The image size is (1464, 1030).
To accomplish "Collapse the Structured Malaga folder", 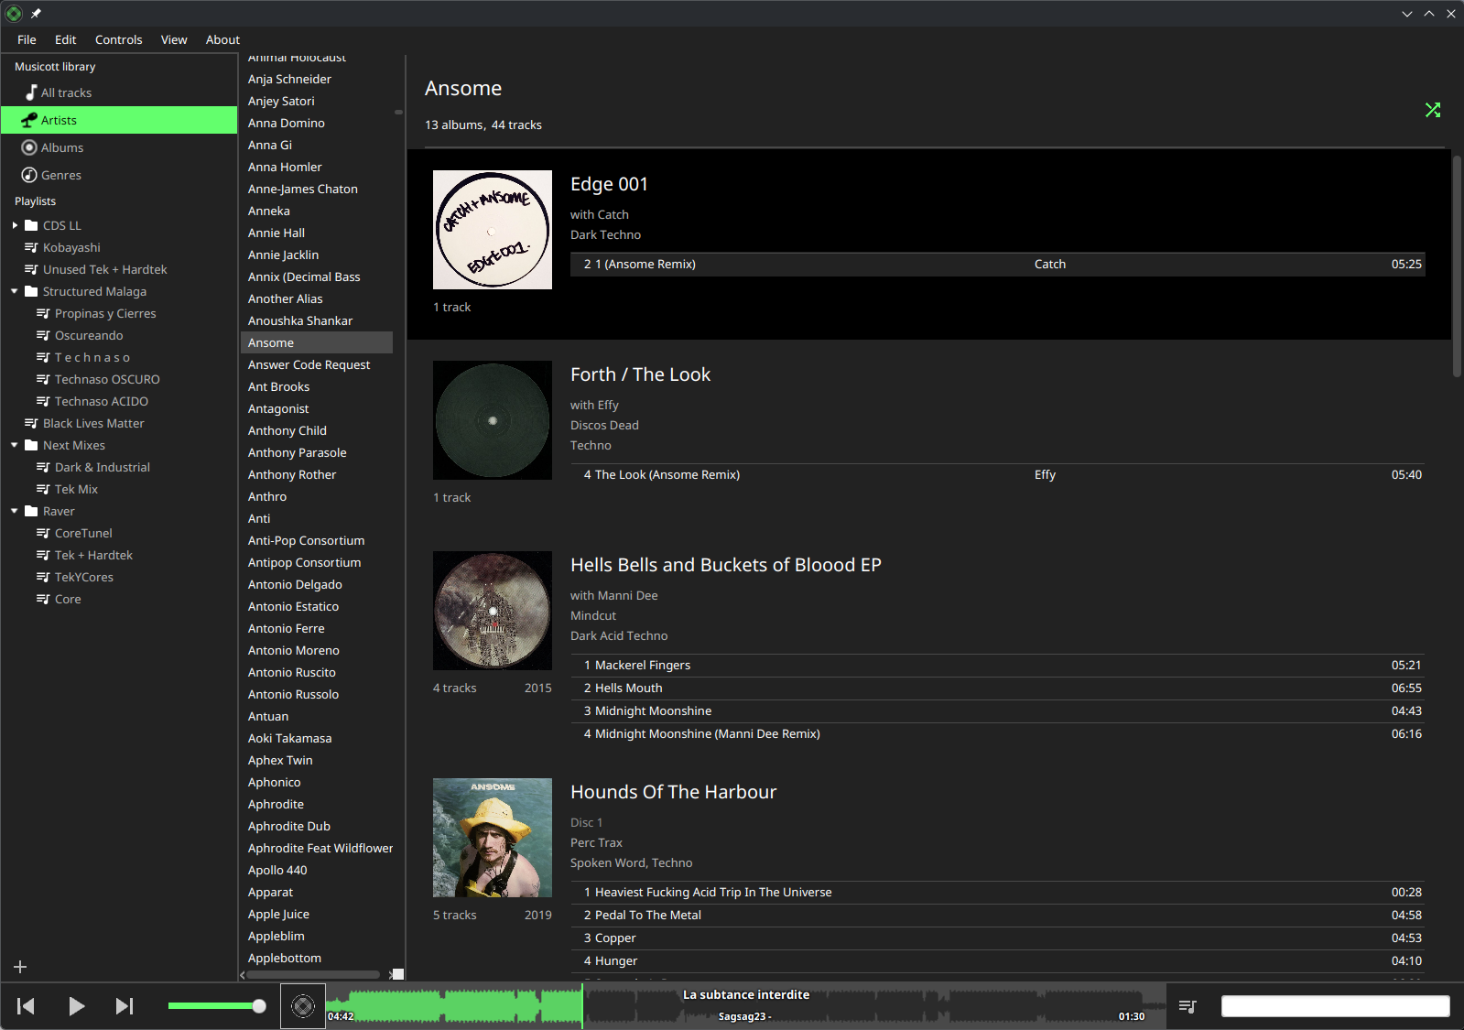I will pyautogui.click(x=15, y=291).
